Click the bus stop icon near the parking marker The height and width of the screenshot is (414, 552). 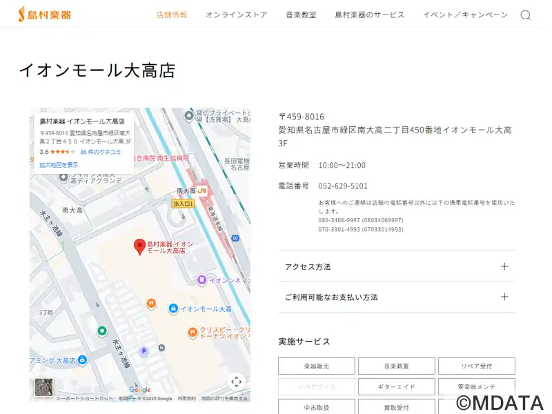pyautogui.click(x=161, y=348)
